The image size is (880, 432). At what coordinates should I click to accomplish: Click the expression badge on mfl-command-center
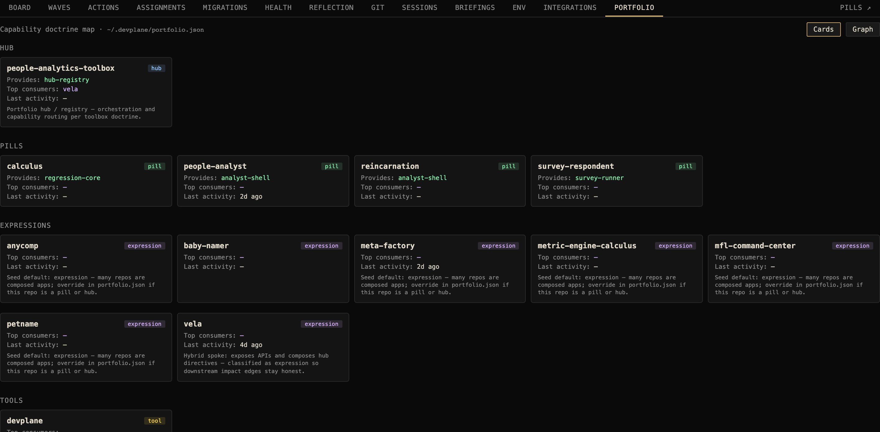pyautogui.click(x=852, y=246)
